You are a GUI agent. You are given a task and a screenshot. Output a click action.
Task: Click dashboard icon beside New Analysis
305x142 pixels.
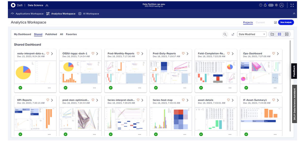275,22
